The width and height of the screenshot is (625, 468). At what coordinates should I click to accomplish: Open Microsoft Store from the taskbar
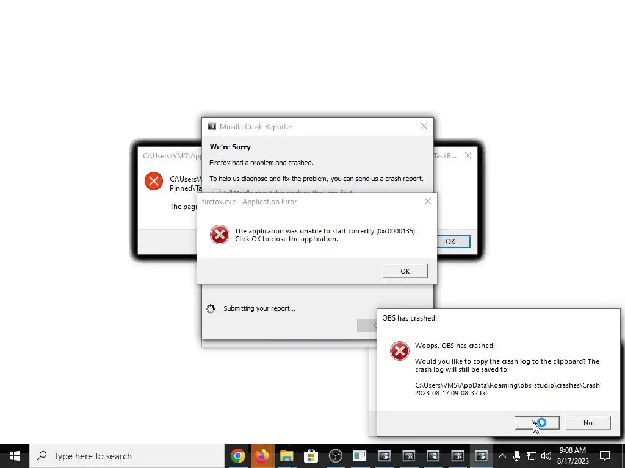(311, 456)
